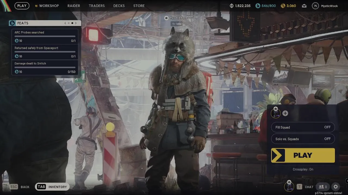Open the friends list icon showing 0
The width and height of the screenshot is (348, 195).
point(323,187)
